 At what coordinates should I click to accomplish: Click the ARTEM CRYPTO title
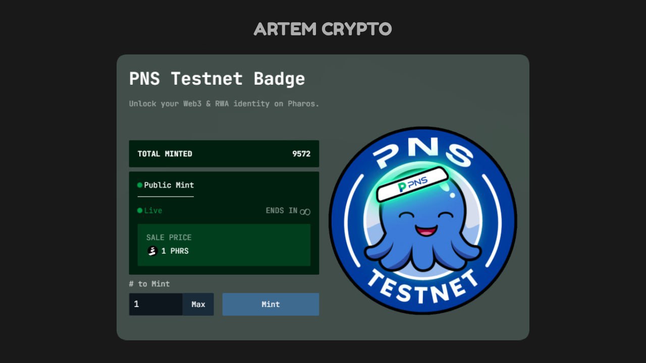tap(323, 29)
